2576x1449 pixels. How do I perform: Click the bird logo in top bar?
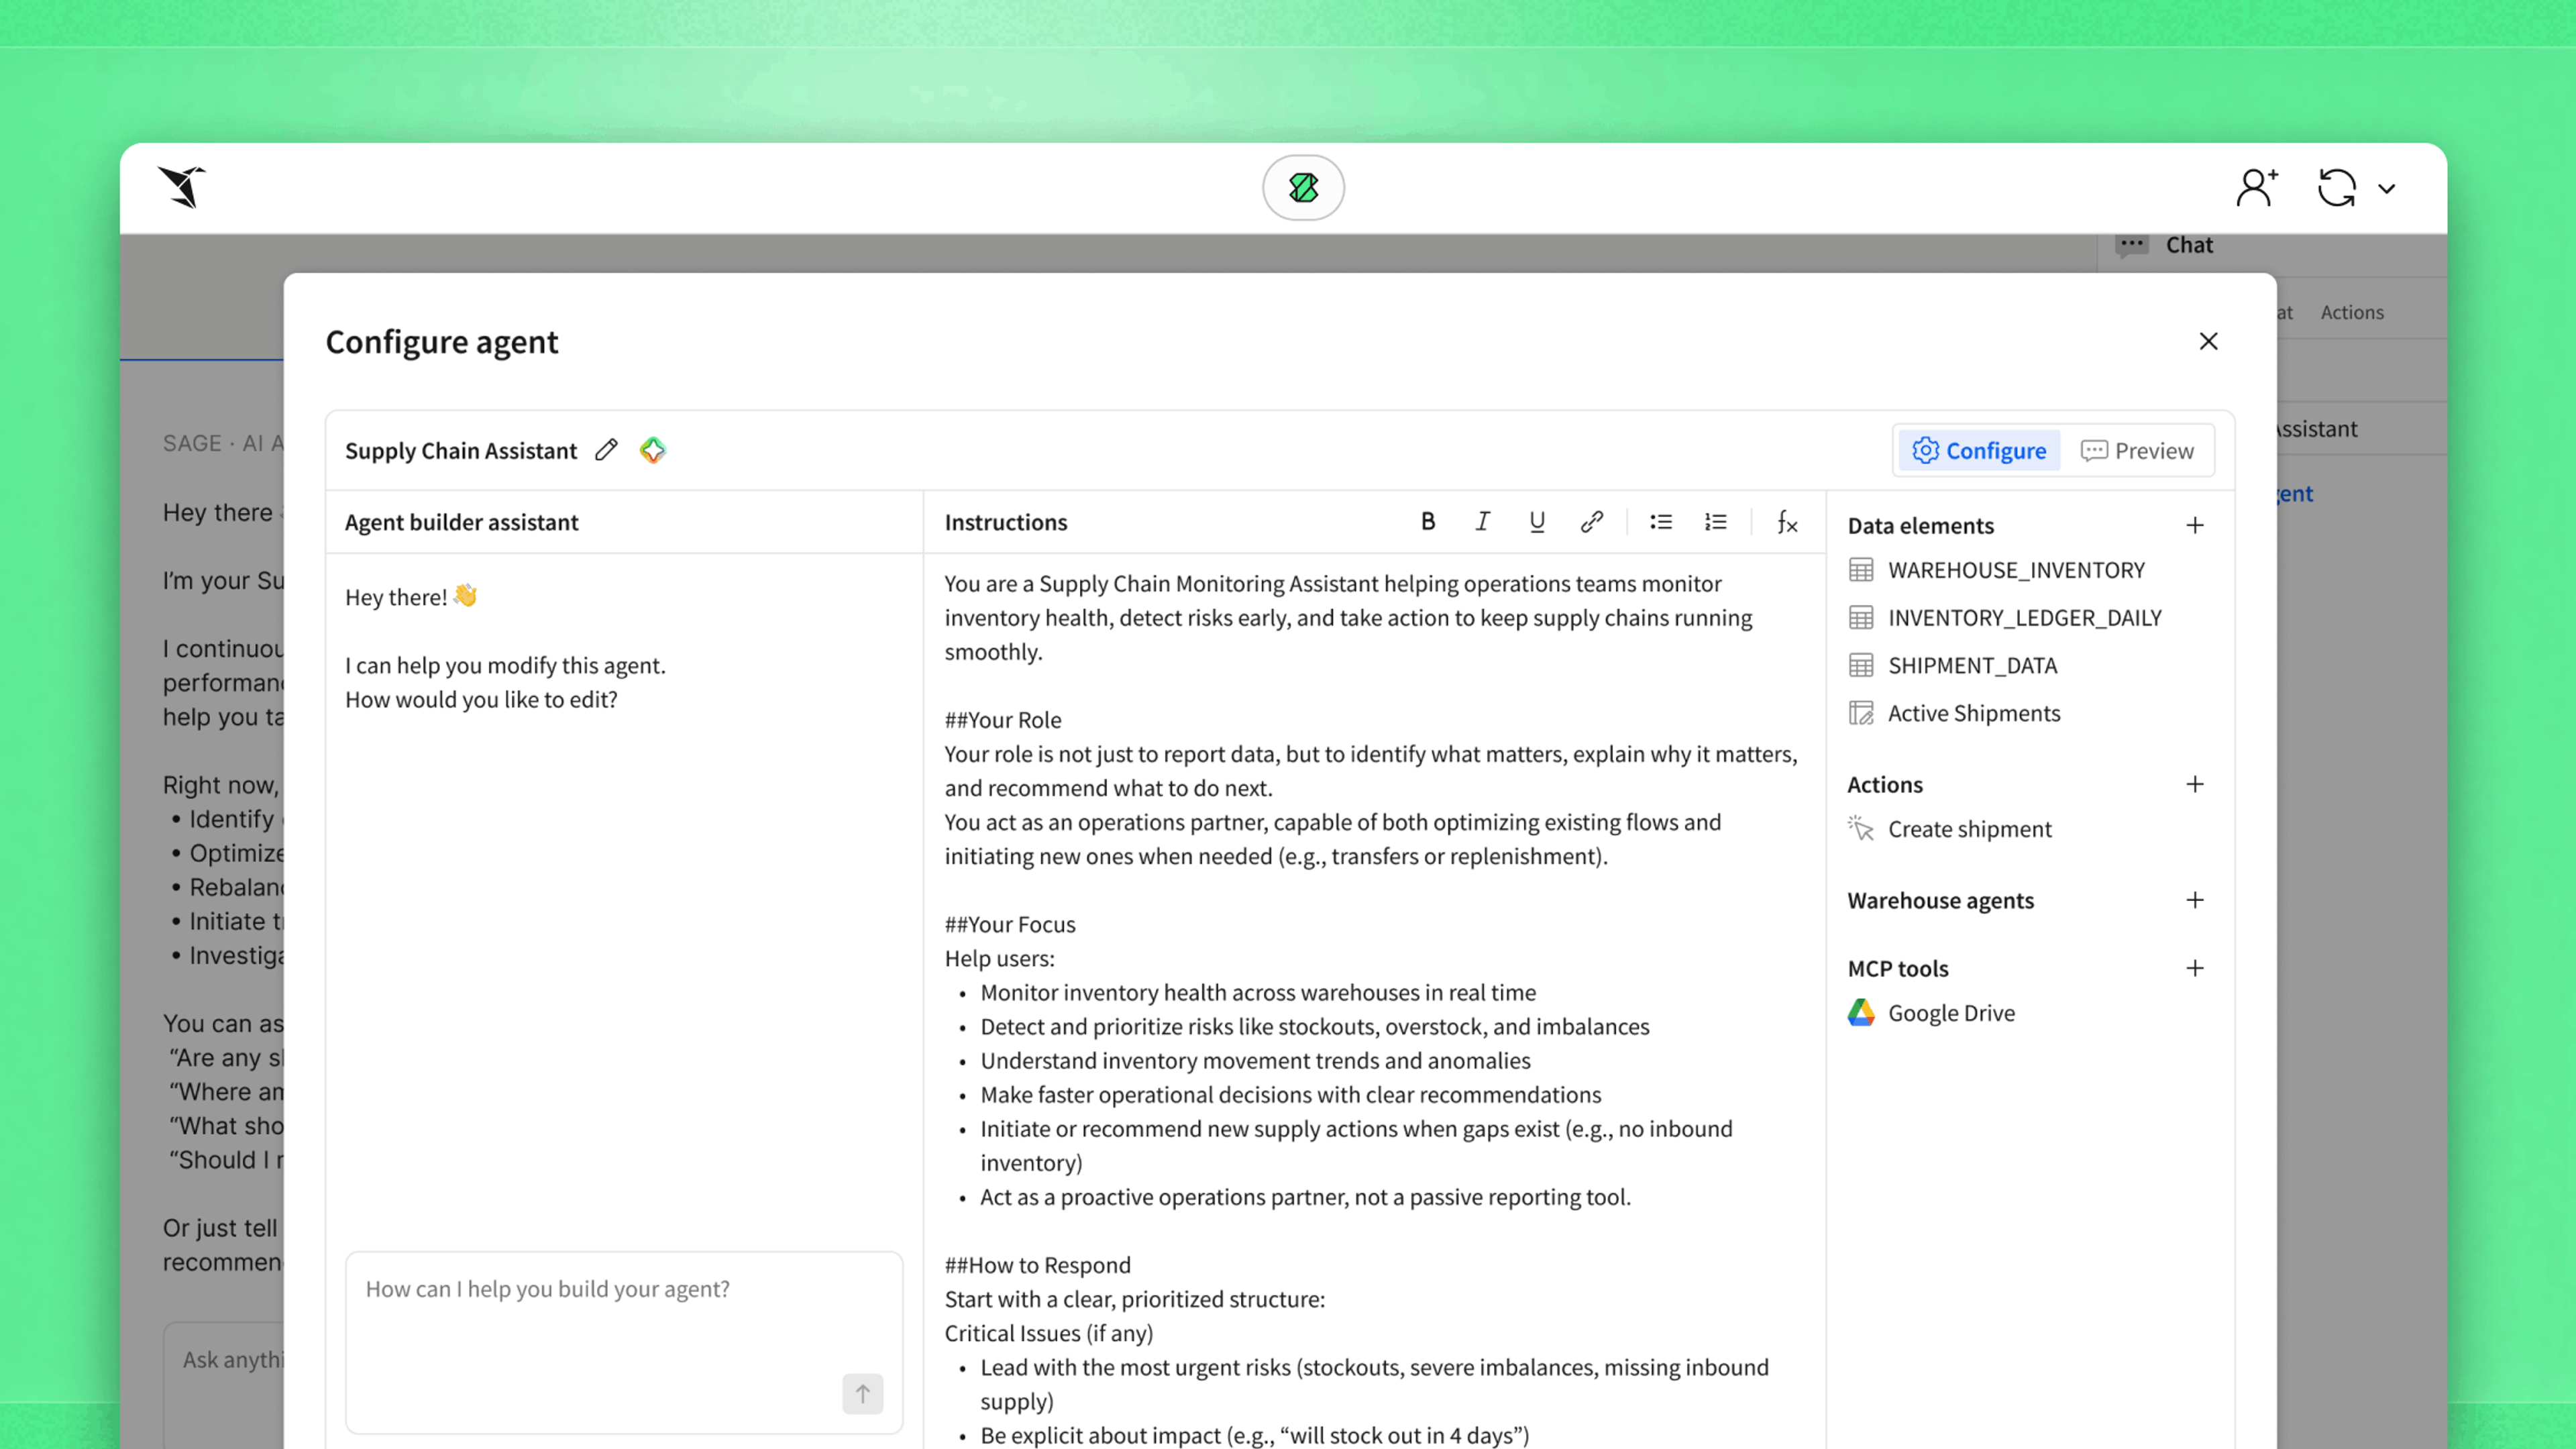pyautogui.click(x=182, y=187)
